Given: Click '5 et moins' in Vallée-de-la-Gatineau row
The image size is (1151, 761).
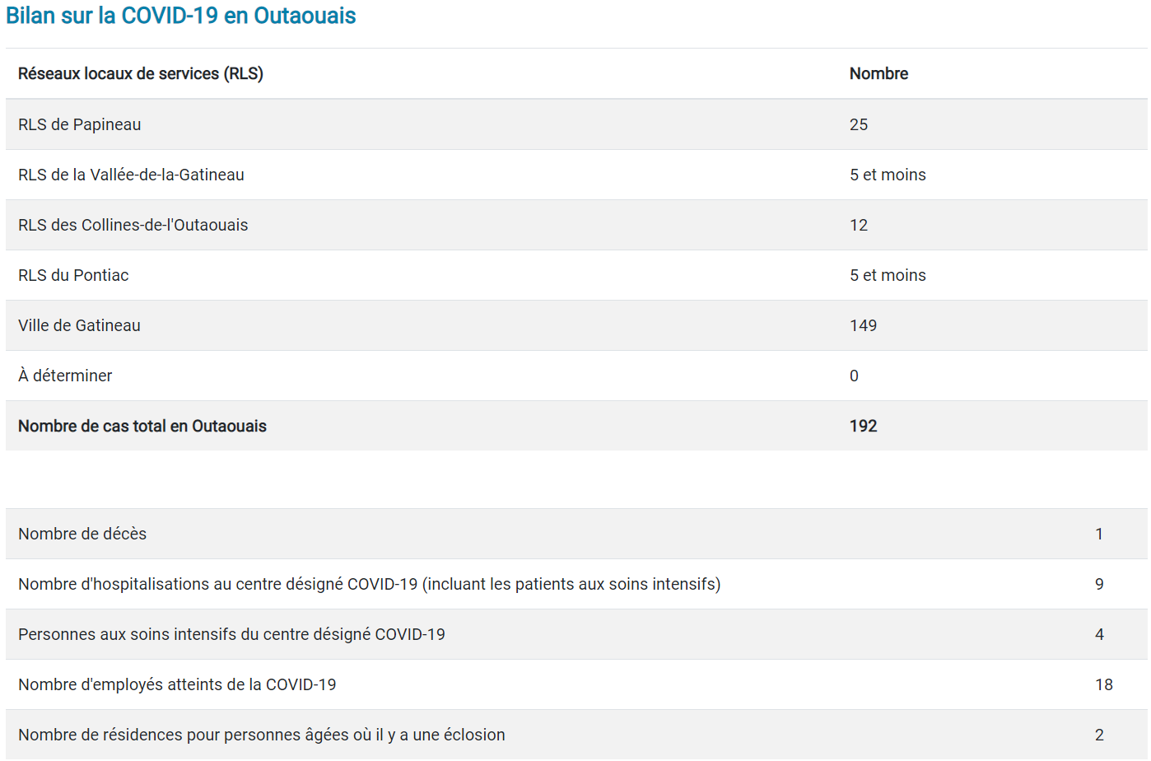Looking at the screenshot, I should [x=888, y=175].
